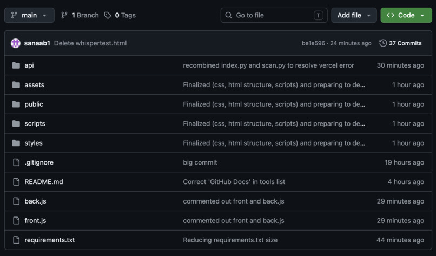Click the public folder icon
436x256 pixels.
click(x=16, y=104)
